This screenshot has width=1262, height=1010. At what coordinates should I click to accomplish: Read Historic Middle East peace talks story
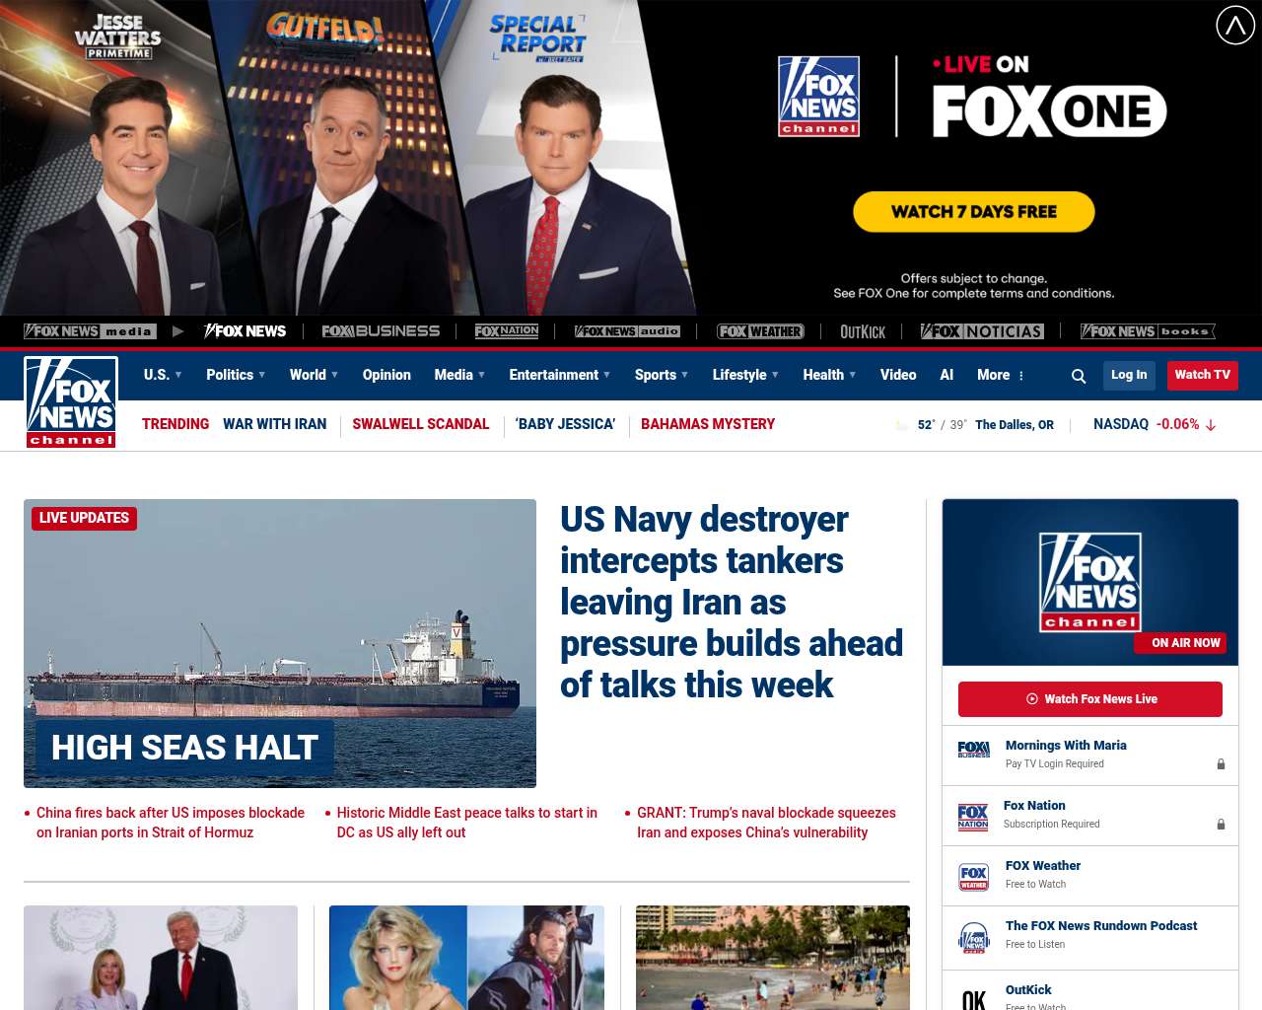tap(467, 823)
